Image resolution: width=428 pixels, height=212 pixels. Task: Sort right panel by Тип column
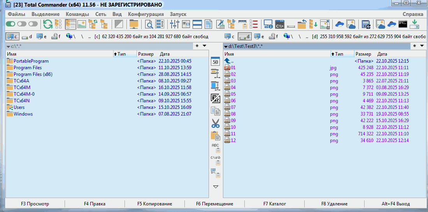342,54
